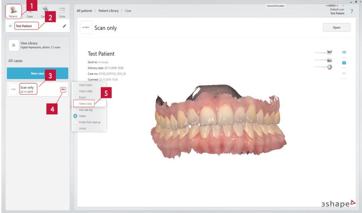The height and width of the screenshot is (213, 362).
Task: Open the three-dots menu for Scan only case
Action: (63, 90)
